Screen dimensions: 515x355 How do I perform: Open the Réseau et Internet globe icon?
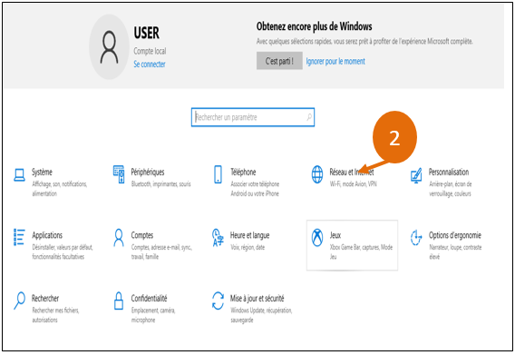[317, 174]
